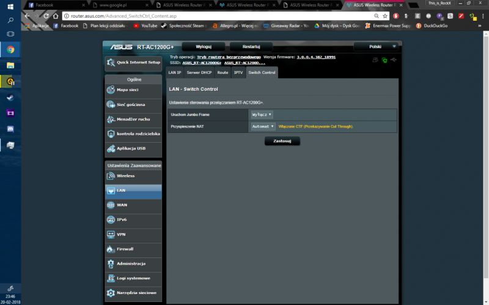This screenshot has width=489, height=305.
Task: Open Enermax Power Supply bookmark
Action: point(388,26)
